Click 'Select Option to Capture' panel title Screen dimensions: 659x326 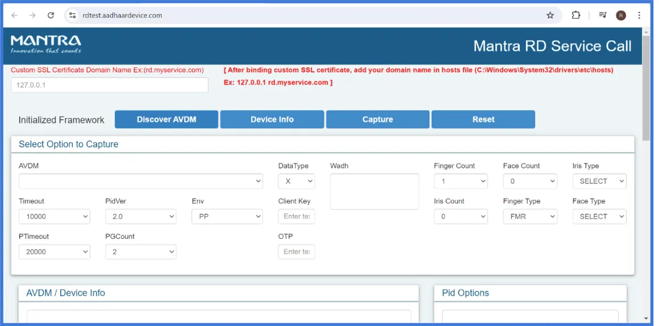click(69, 144)
